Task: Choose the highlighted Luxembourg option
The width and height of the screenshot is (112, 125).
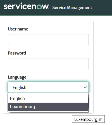Action: [48, 107]
